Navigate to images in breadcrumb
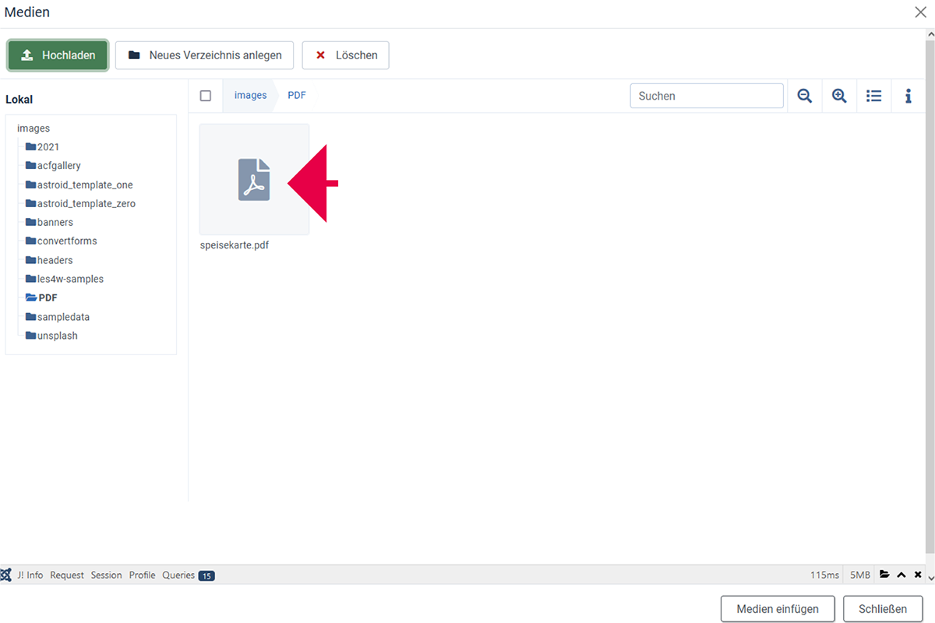 (x=250, y=95)
